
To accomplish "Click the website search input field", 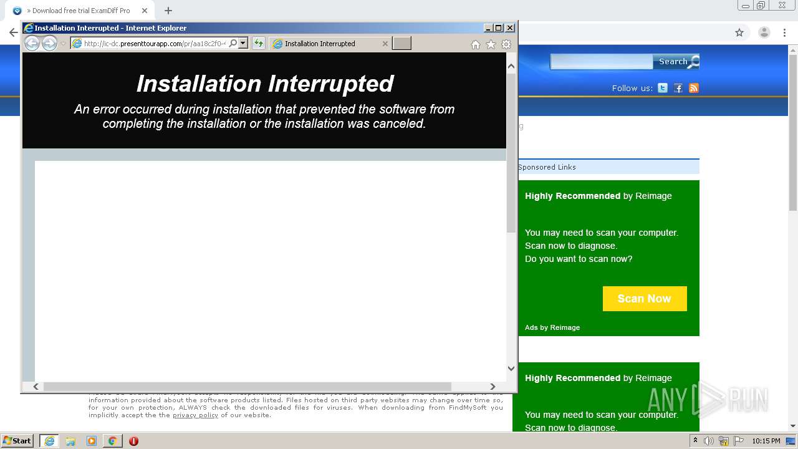I will pos(602,61).
